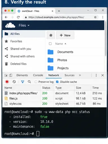The height and width of the screenshot is (144, 108).
Task: Toggle the network filter funnel
Action: point(22,82)
